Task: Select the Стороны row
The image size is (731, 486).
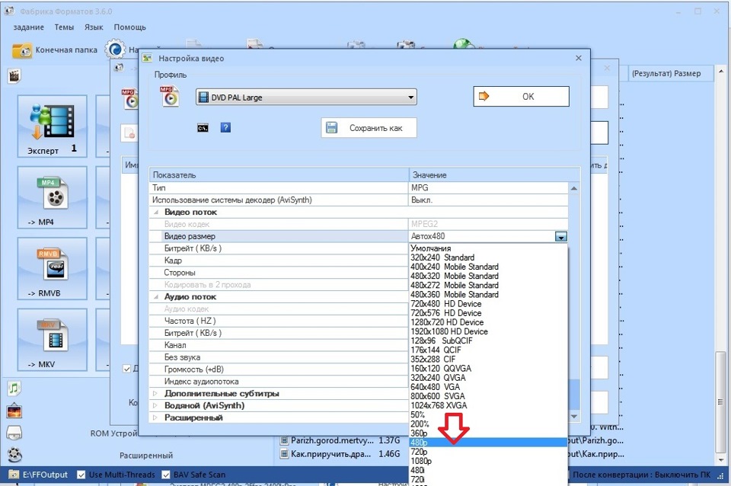Action: [279, 273]
